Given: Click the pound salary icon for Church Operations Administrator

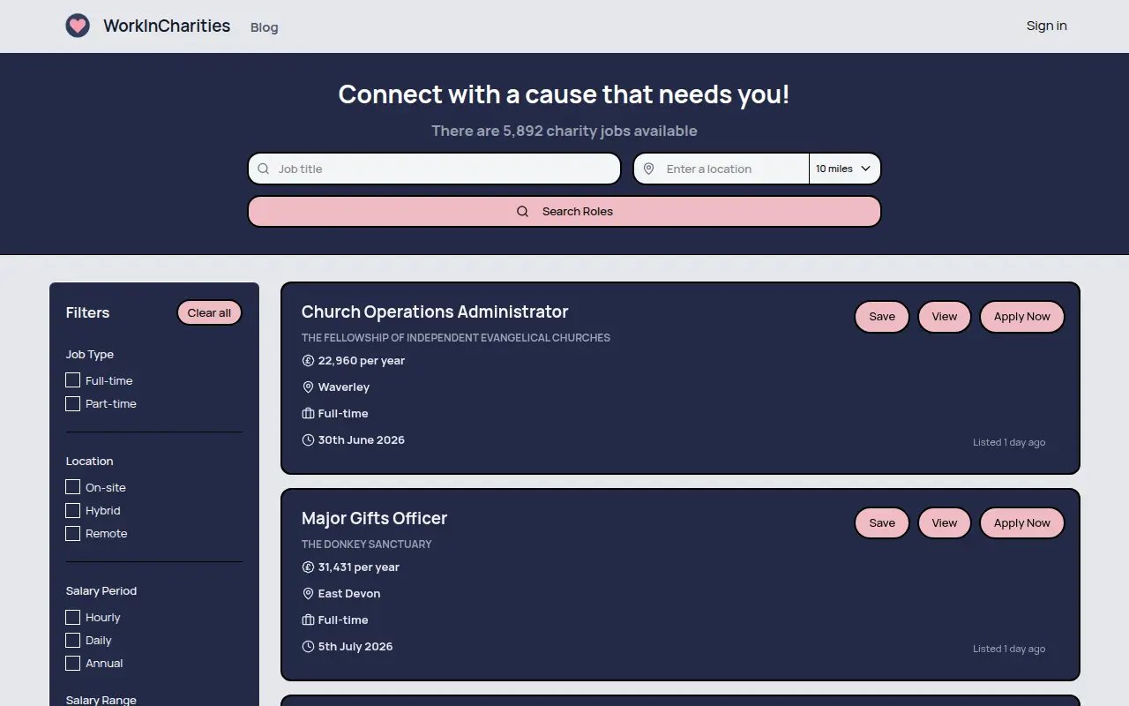Looking at the screenshot, I should (x=308, y=360).
